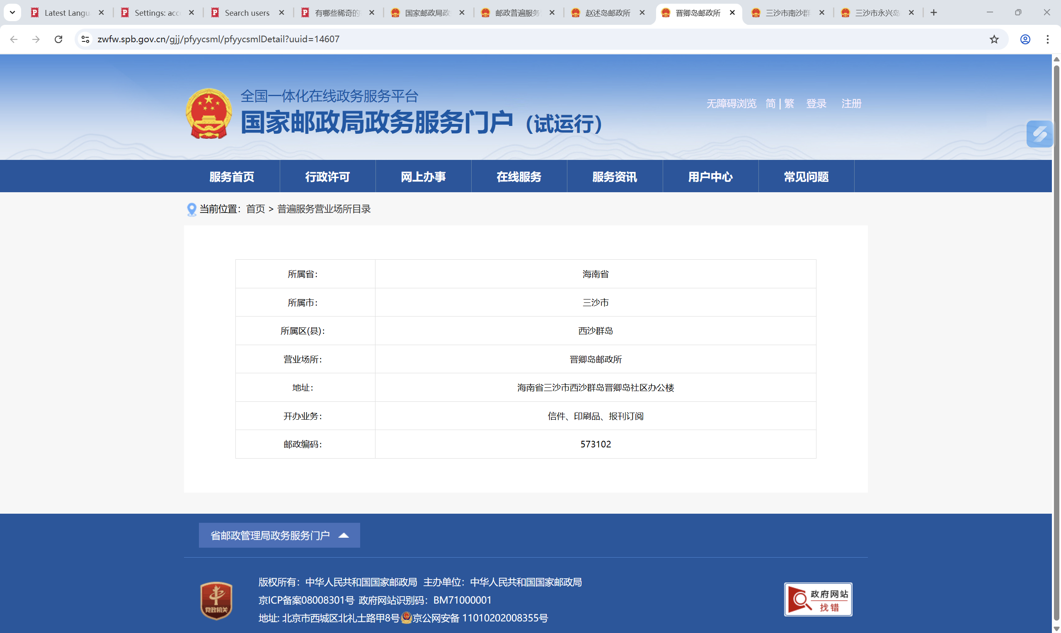Enable 无障碍浏览 accessibility mode
Viewport: 1061px width, 633px height.
[731, 104]
